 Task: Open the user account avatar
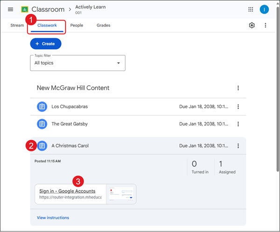[264, 9]
